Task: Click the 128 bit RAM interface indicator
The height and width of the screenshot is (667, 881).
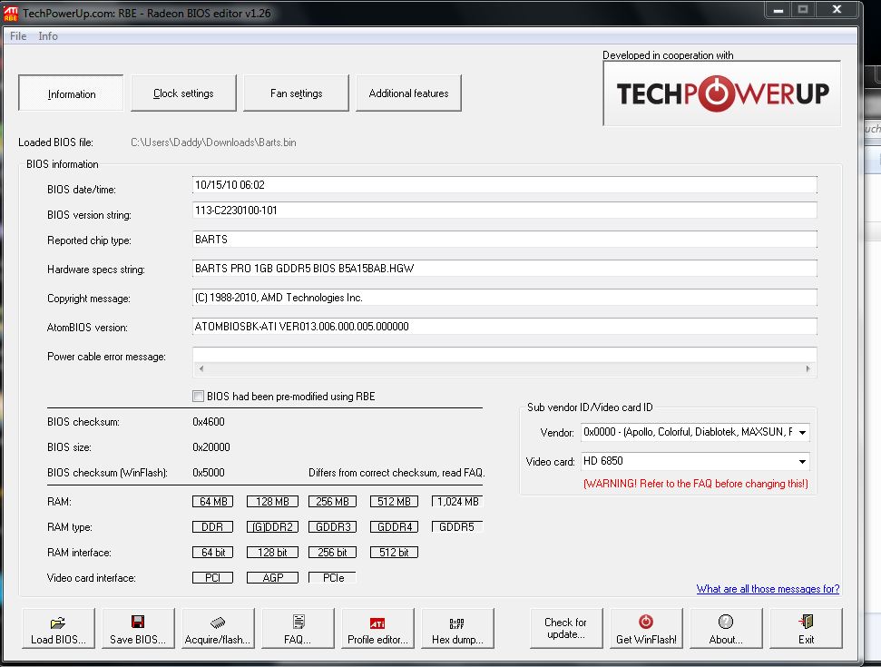Action: click(x=272, y=553)
